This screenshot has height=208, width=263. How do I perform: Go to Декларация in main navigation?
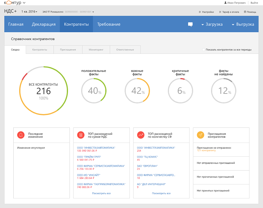43,24
